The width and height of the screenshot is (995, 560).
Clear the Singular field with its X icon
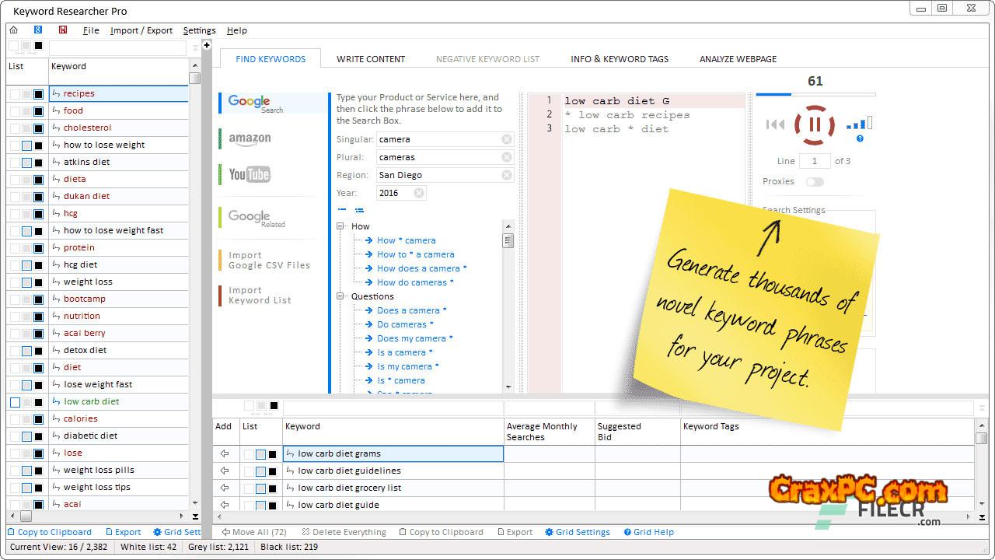tap(507, 139)
